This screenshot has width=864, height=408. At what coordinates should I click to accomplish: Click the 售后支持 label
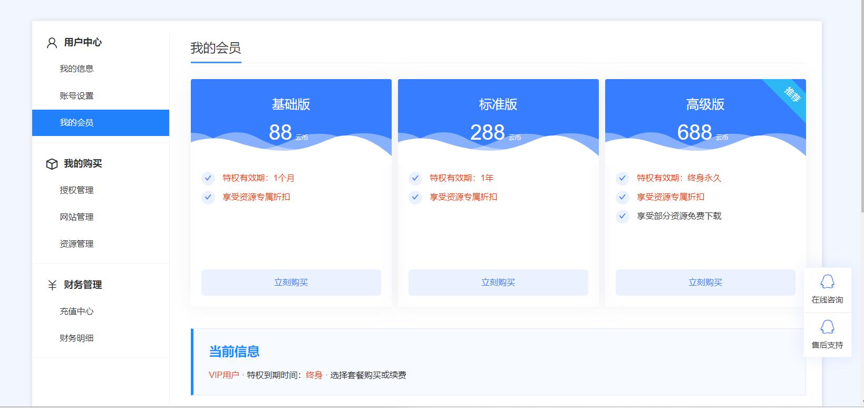click(827, 345)
